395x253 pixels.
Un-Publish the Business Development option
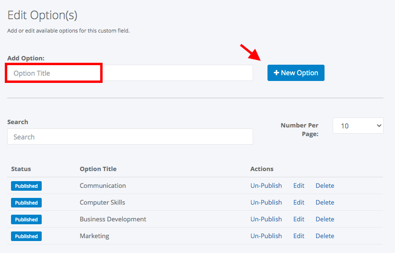click(266, 219)
